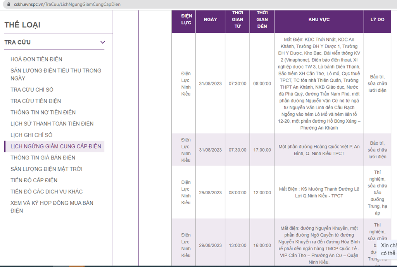Click the lock icon in address bar
The height and width of the screenshot is (267, 397).
click(9, 4)
